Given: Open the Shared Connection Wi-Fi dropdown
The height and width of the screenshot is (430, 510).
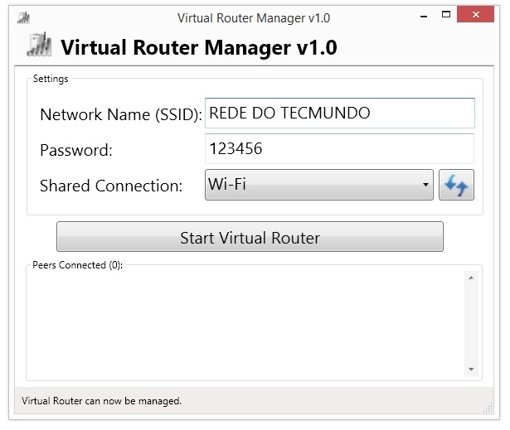Looking at the screenshot, I should (319, 185).
